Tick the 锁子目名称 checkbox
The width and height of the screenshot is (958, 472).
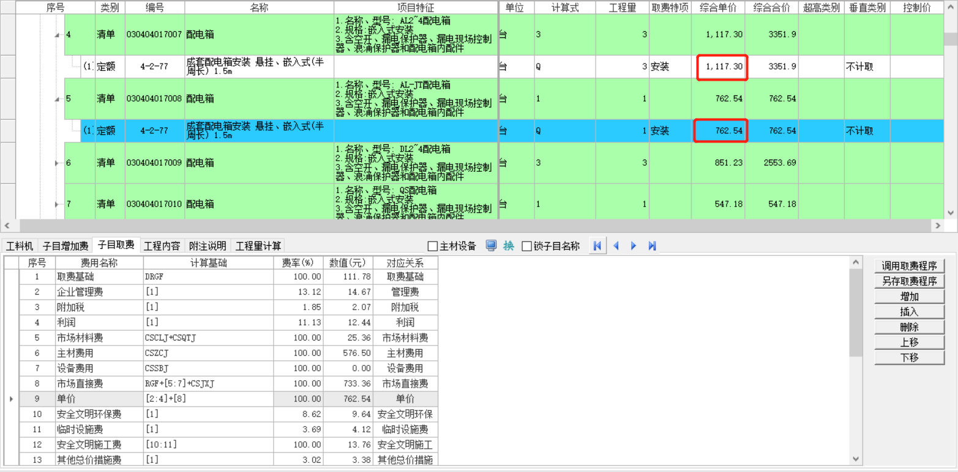(x=526, y=246)
